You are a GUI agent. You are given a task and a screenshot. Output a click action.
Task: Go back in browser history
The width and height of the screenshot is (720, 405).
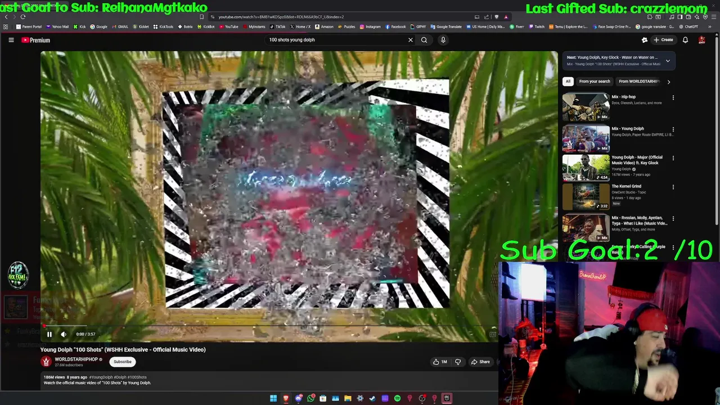click(x=6, y=17)
